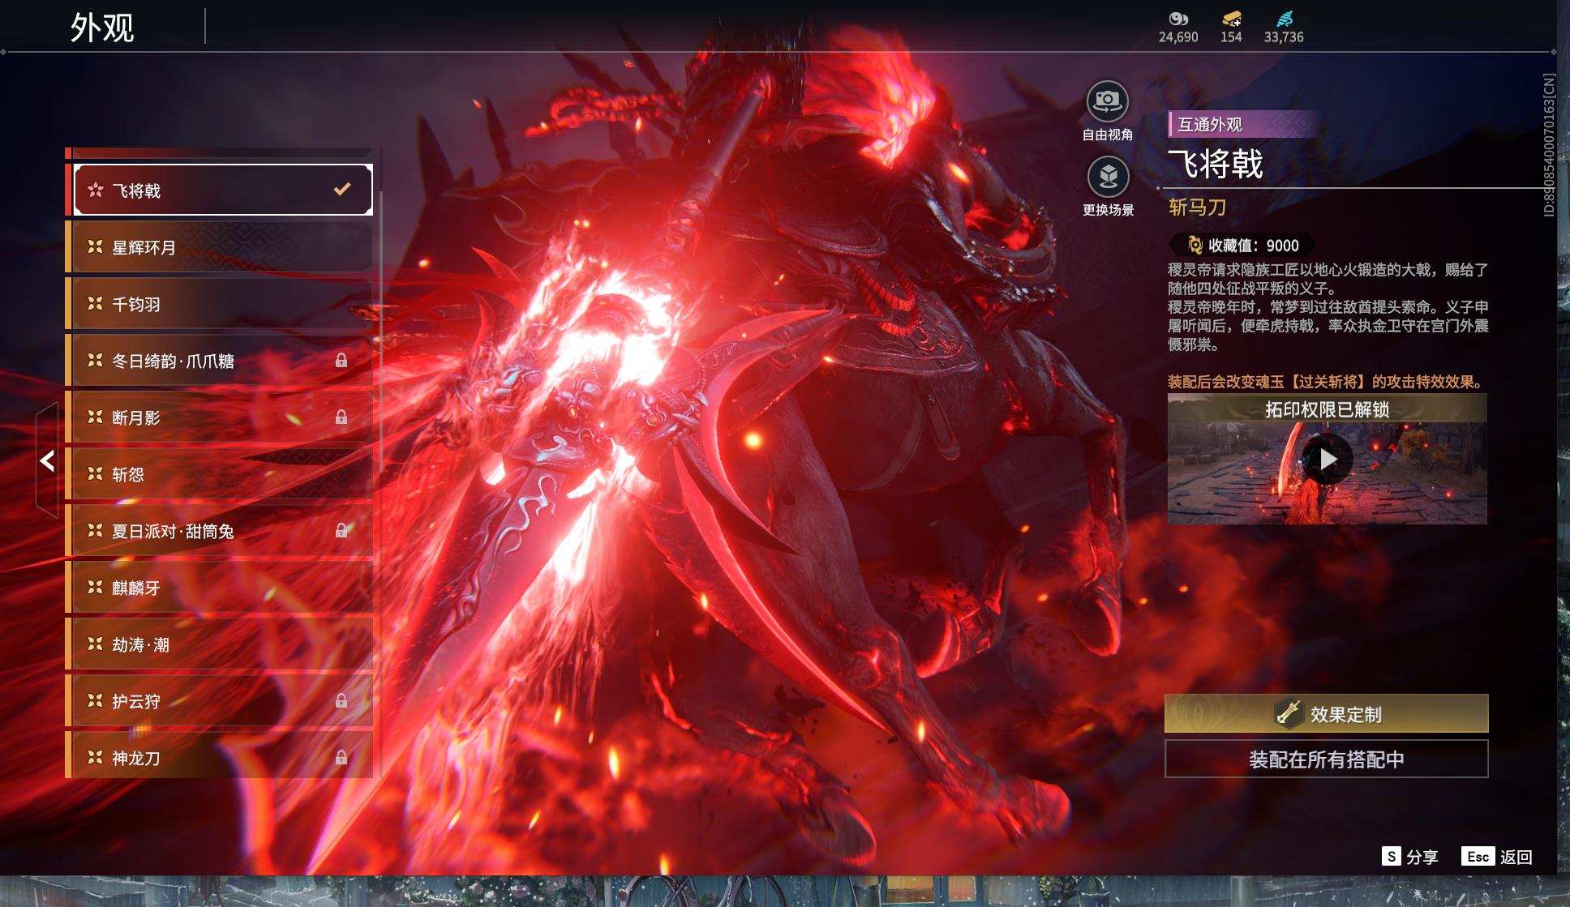1570x907 pixels.
Task: Open 效果定制 effect customization
Action: point(1326,713)
